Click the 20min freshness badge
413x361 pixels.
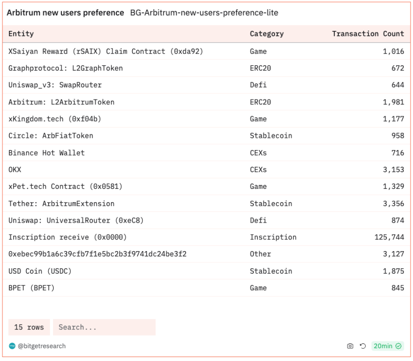click(x=383, y=346)
